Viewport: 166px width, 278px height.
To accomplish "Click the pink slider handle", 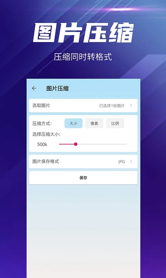I will (76, 144).
